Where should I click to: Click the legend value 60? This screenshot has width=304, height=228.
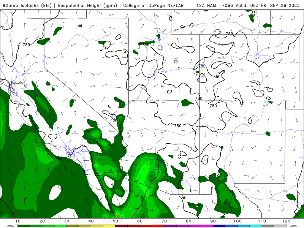140,221
